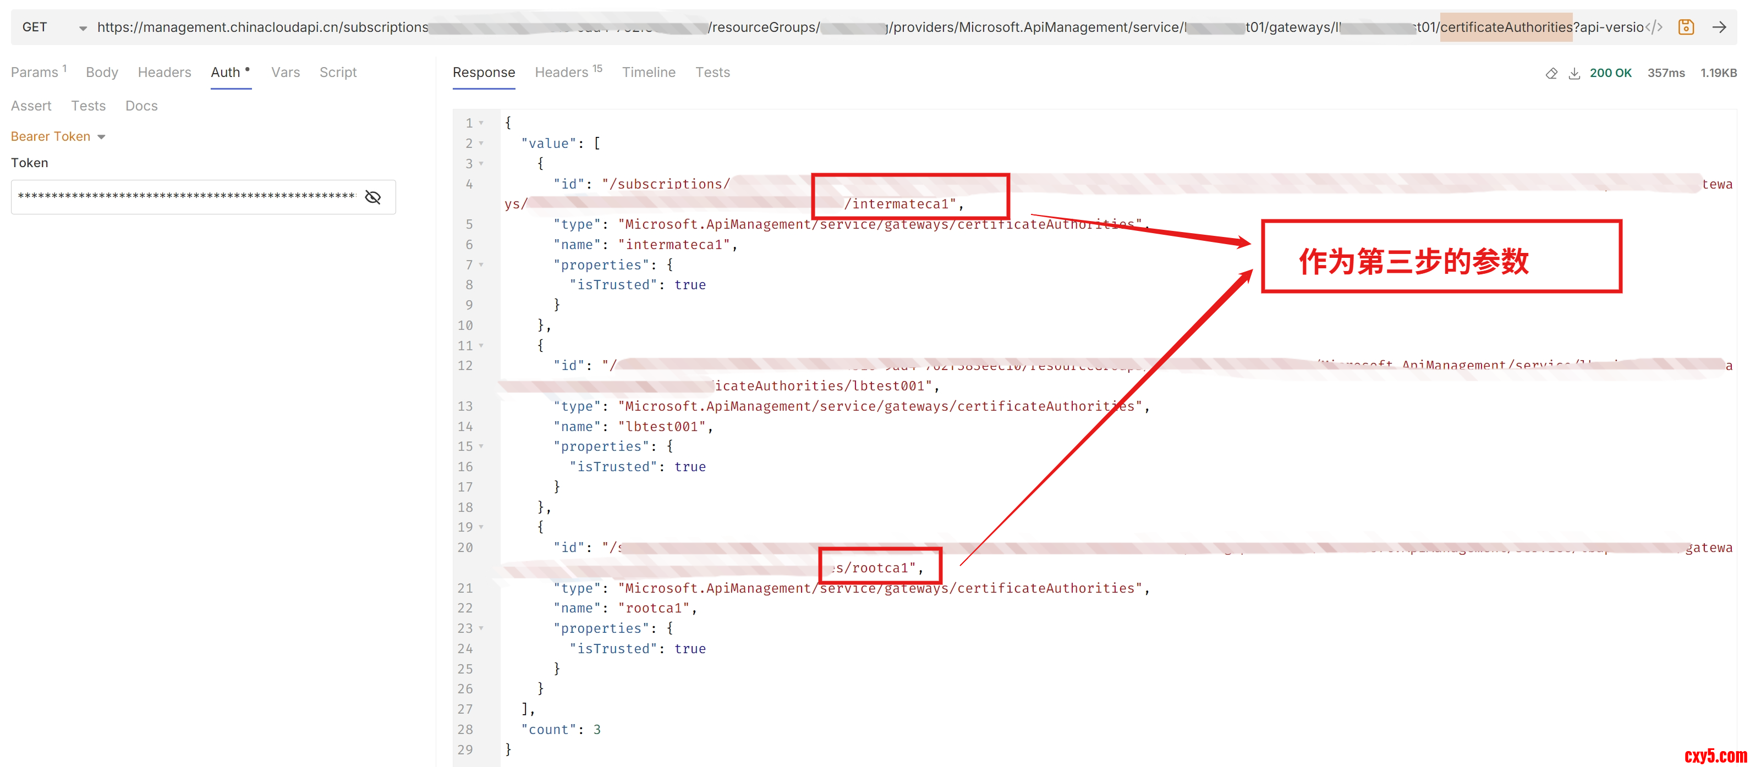
Task: Collapse the "value" array on line 2
Action: 481,143
